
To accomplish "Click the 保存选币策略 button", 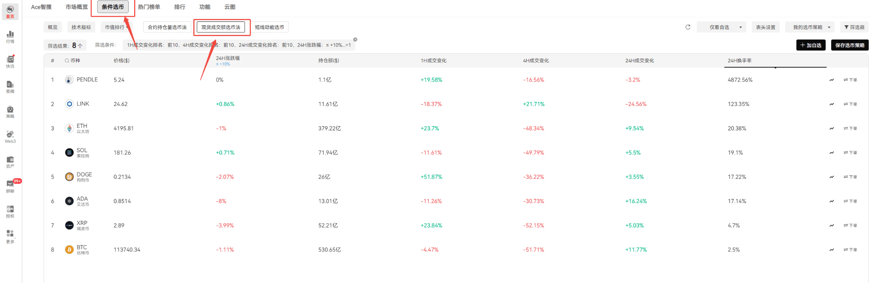I will [850, 45].
